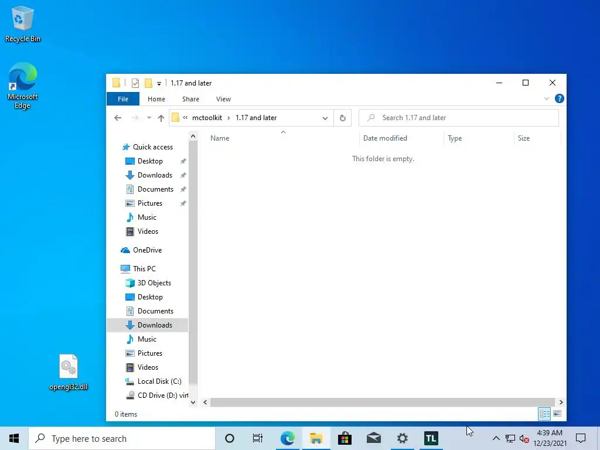Go back to the previous folder
Screen dimensions: 600x450
click(x=118, y=118)
